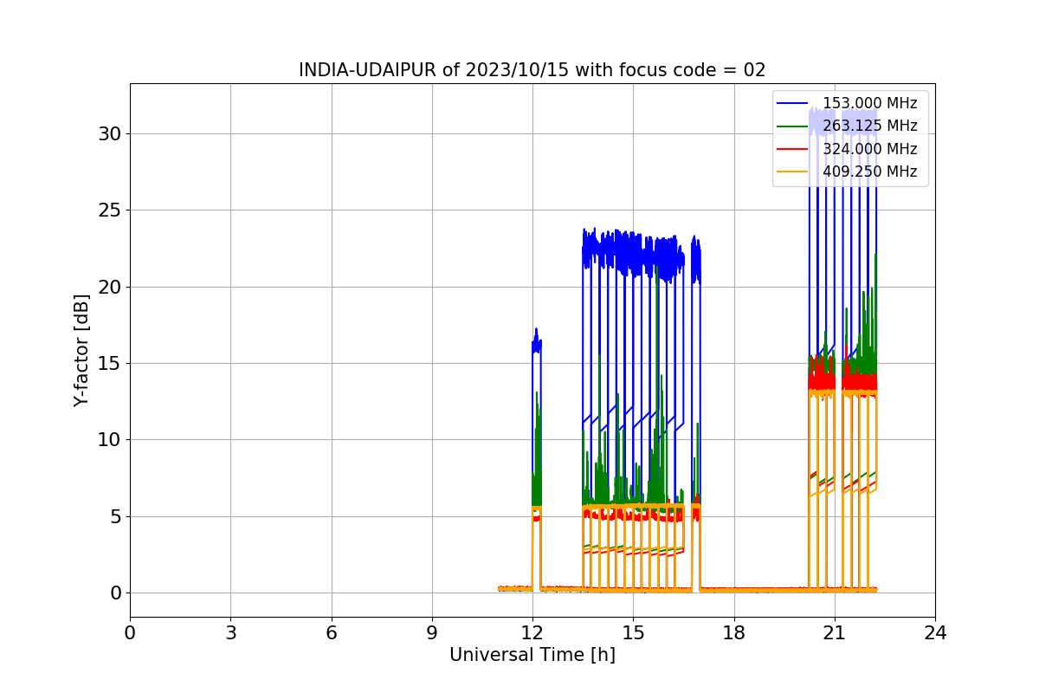The width and height of the screenshot is (1039, 693).
Task: Click the orange line swatch in legend
Action: (x=792, y=172)
